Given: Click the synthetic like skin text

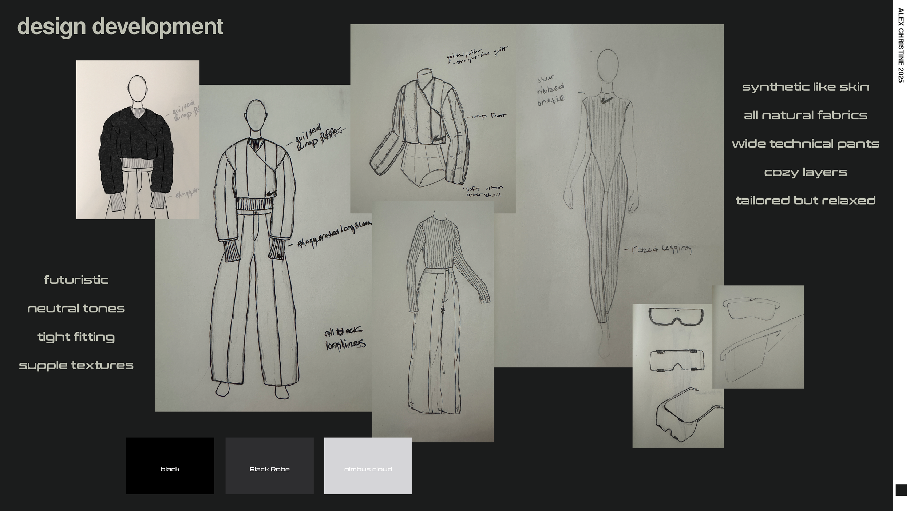Looking at the screenshot, I should click(x=806, y=87).
